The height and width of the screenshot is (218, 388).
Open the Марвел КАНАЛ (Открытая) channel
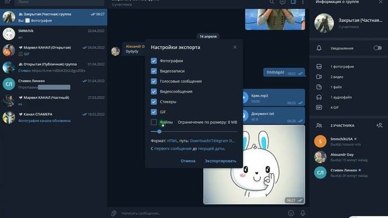53,50
